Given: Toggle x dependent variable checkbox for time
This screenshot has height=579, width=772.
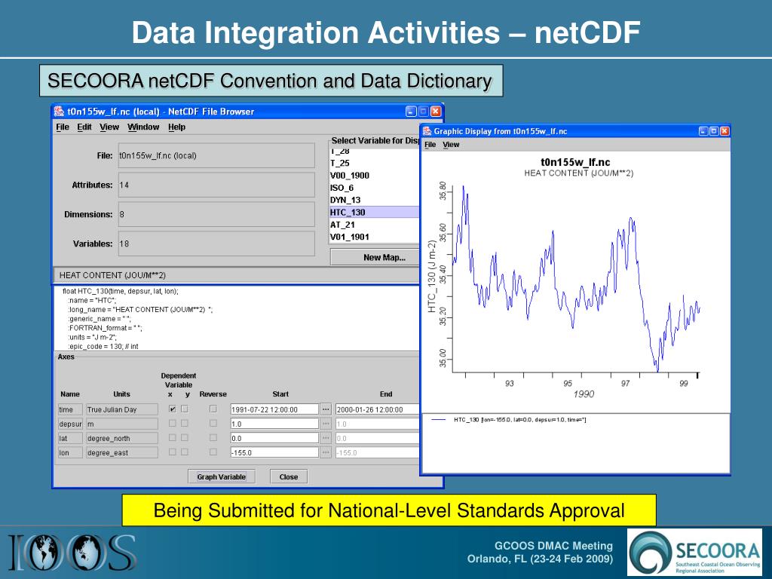Looking at the screenshot, I should [x=173, y=409].
